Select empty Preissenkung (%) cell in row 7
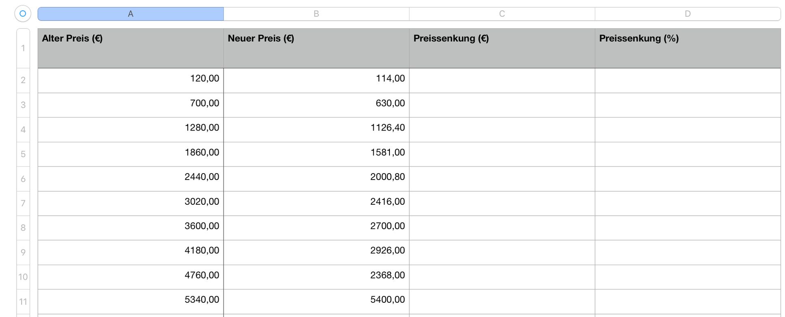Screen dimensions: 785x317 [x=688, y=203]
